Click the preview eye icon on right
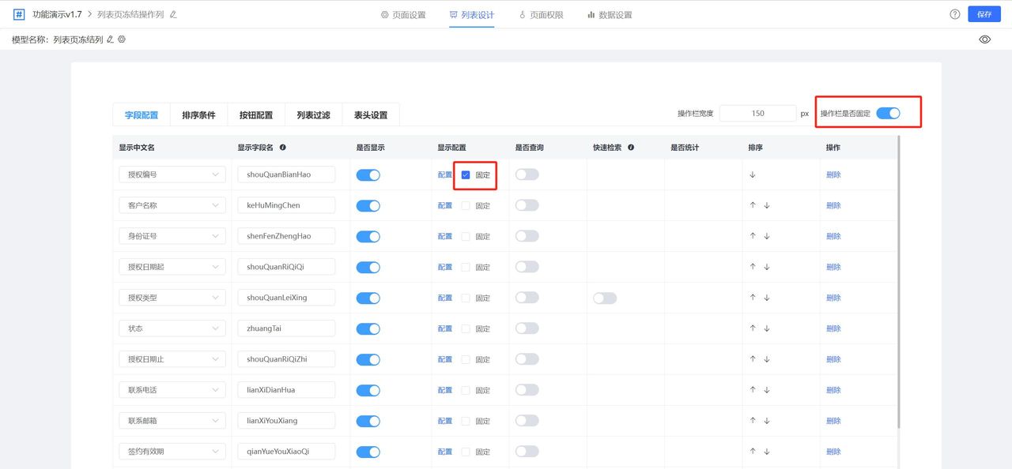 point(984,38)
